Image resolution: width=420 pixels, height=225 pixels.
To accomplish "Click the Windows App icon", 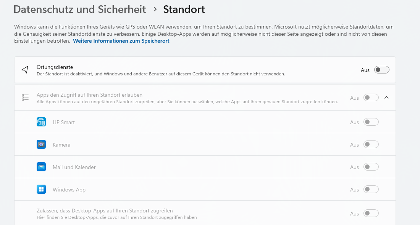I will 41,190.
